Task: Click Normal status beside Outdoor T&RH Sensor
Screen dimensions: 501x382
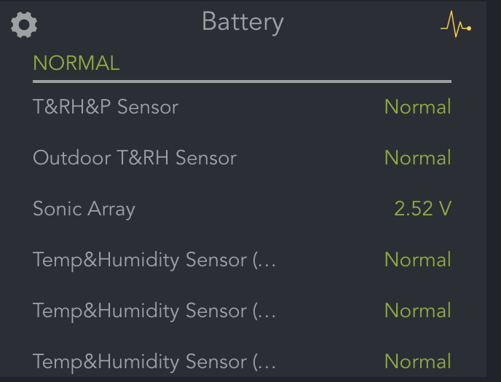Action: pos(417,158)
